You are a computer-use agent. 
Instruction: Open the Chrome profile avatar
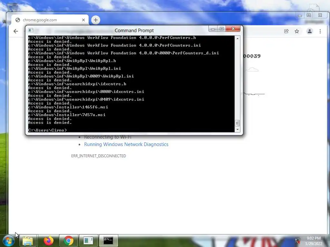coord(310,31)
